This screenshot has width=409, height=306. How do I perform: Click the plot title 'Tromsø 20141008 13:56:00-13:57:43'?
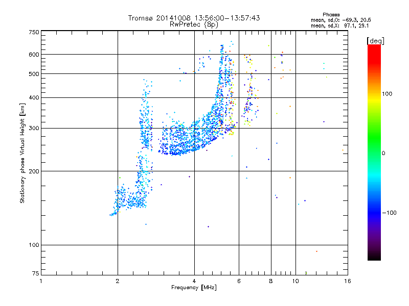pos(194,18)
